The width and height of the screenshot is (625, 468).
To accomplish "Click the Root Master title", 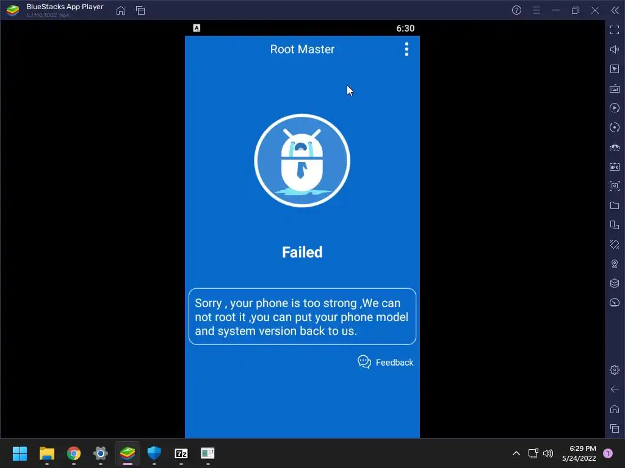I will coord(302,49).
